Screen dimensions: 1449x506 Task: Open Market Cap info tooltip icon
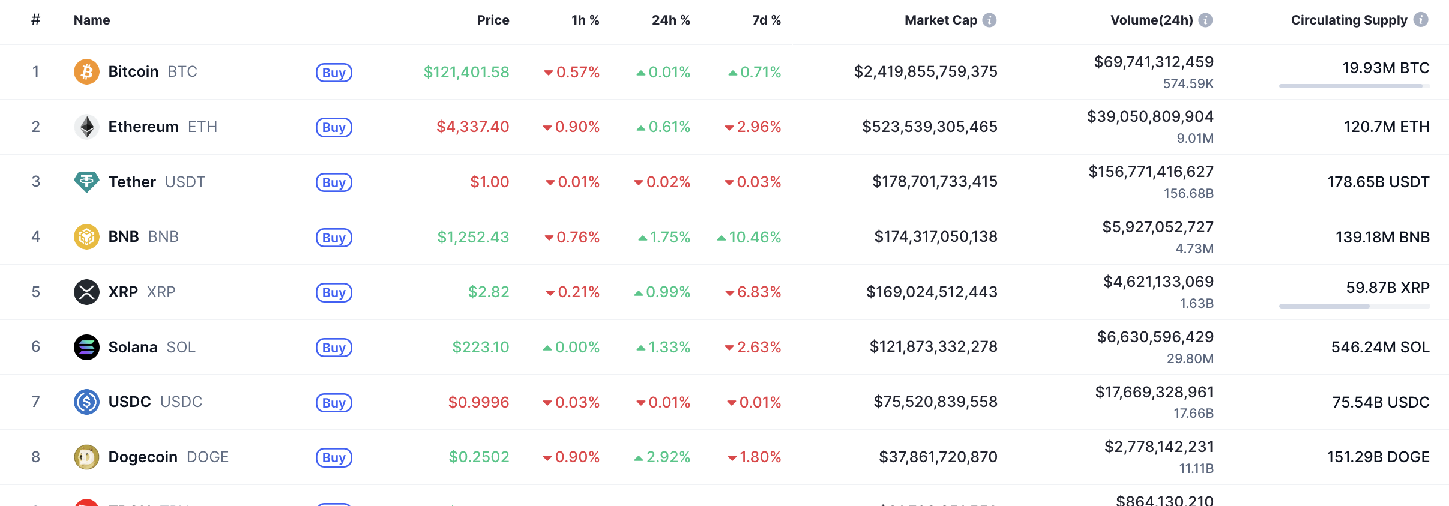(x=989, y=20)
